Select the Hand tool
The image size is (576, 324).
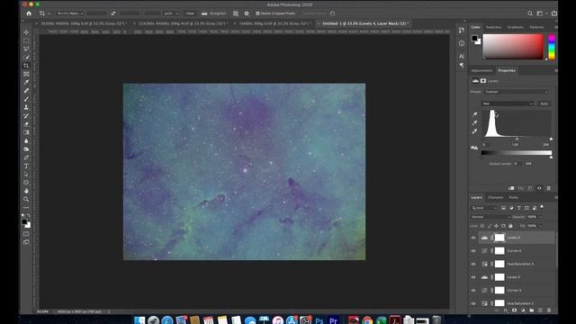pyautogui.click(x=26, y=191)
